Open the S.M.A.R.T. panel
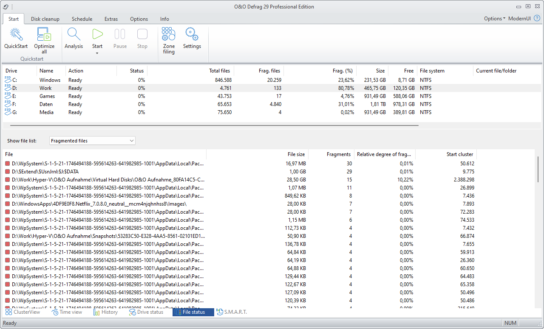The image size is (544, 329). [x=232, y=312]
